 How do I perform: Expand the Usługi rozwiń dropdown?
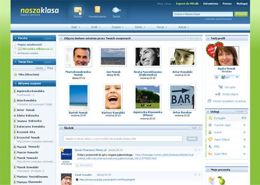point(241,112)
